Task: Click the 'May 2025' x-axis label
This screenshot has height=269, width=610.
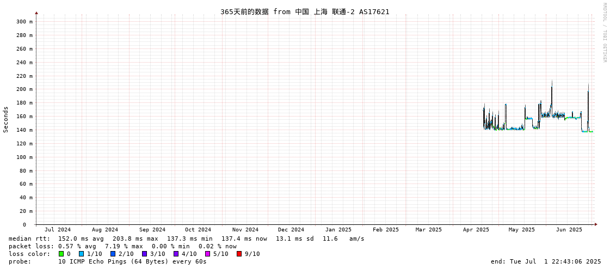Action: [x=522, y=230]
